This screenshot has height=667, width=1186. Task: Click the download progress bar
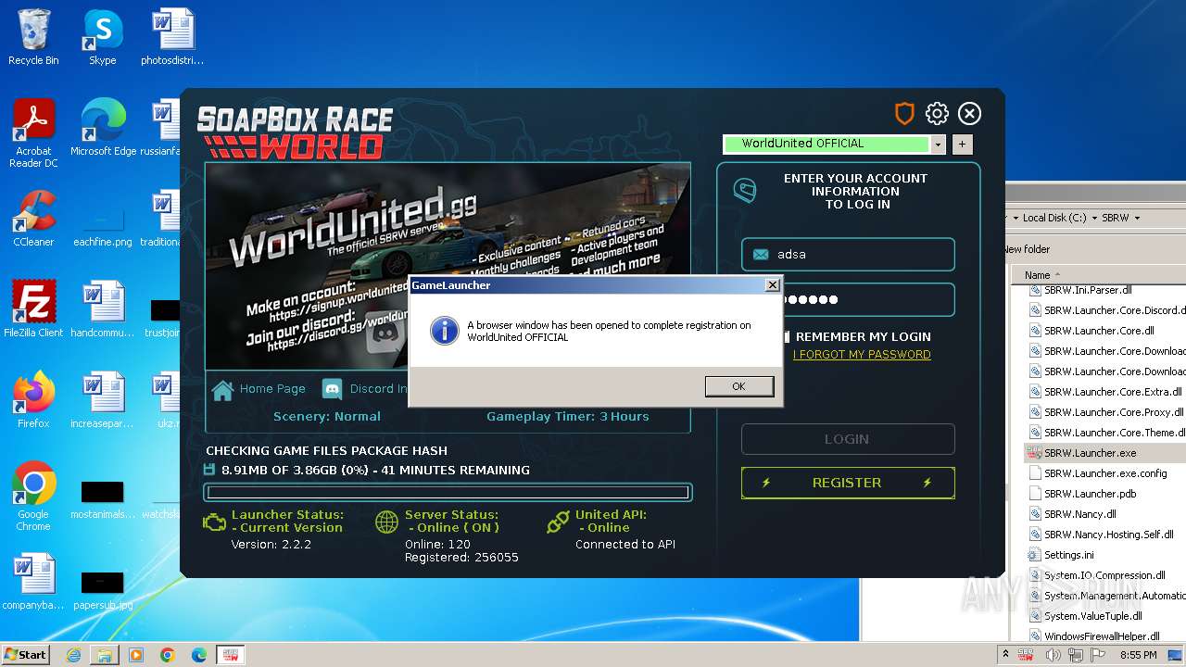(x=448, y=493)
